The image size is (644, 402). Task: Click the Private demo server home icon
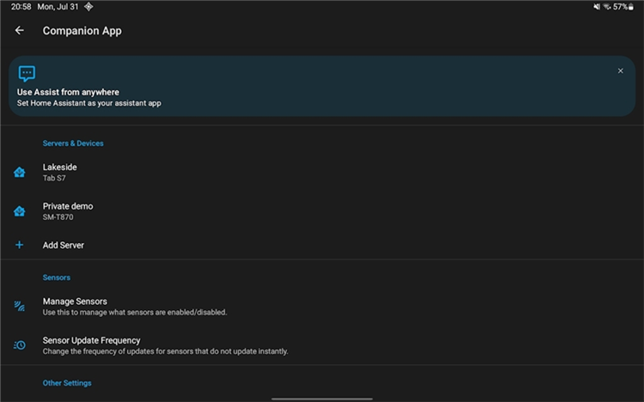(x=20, y=211)
